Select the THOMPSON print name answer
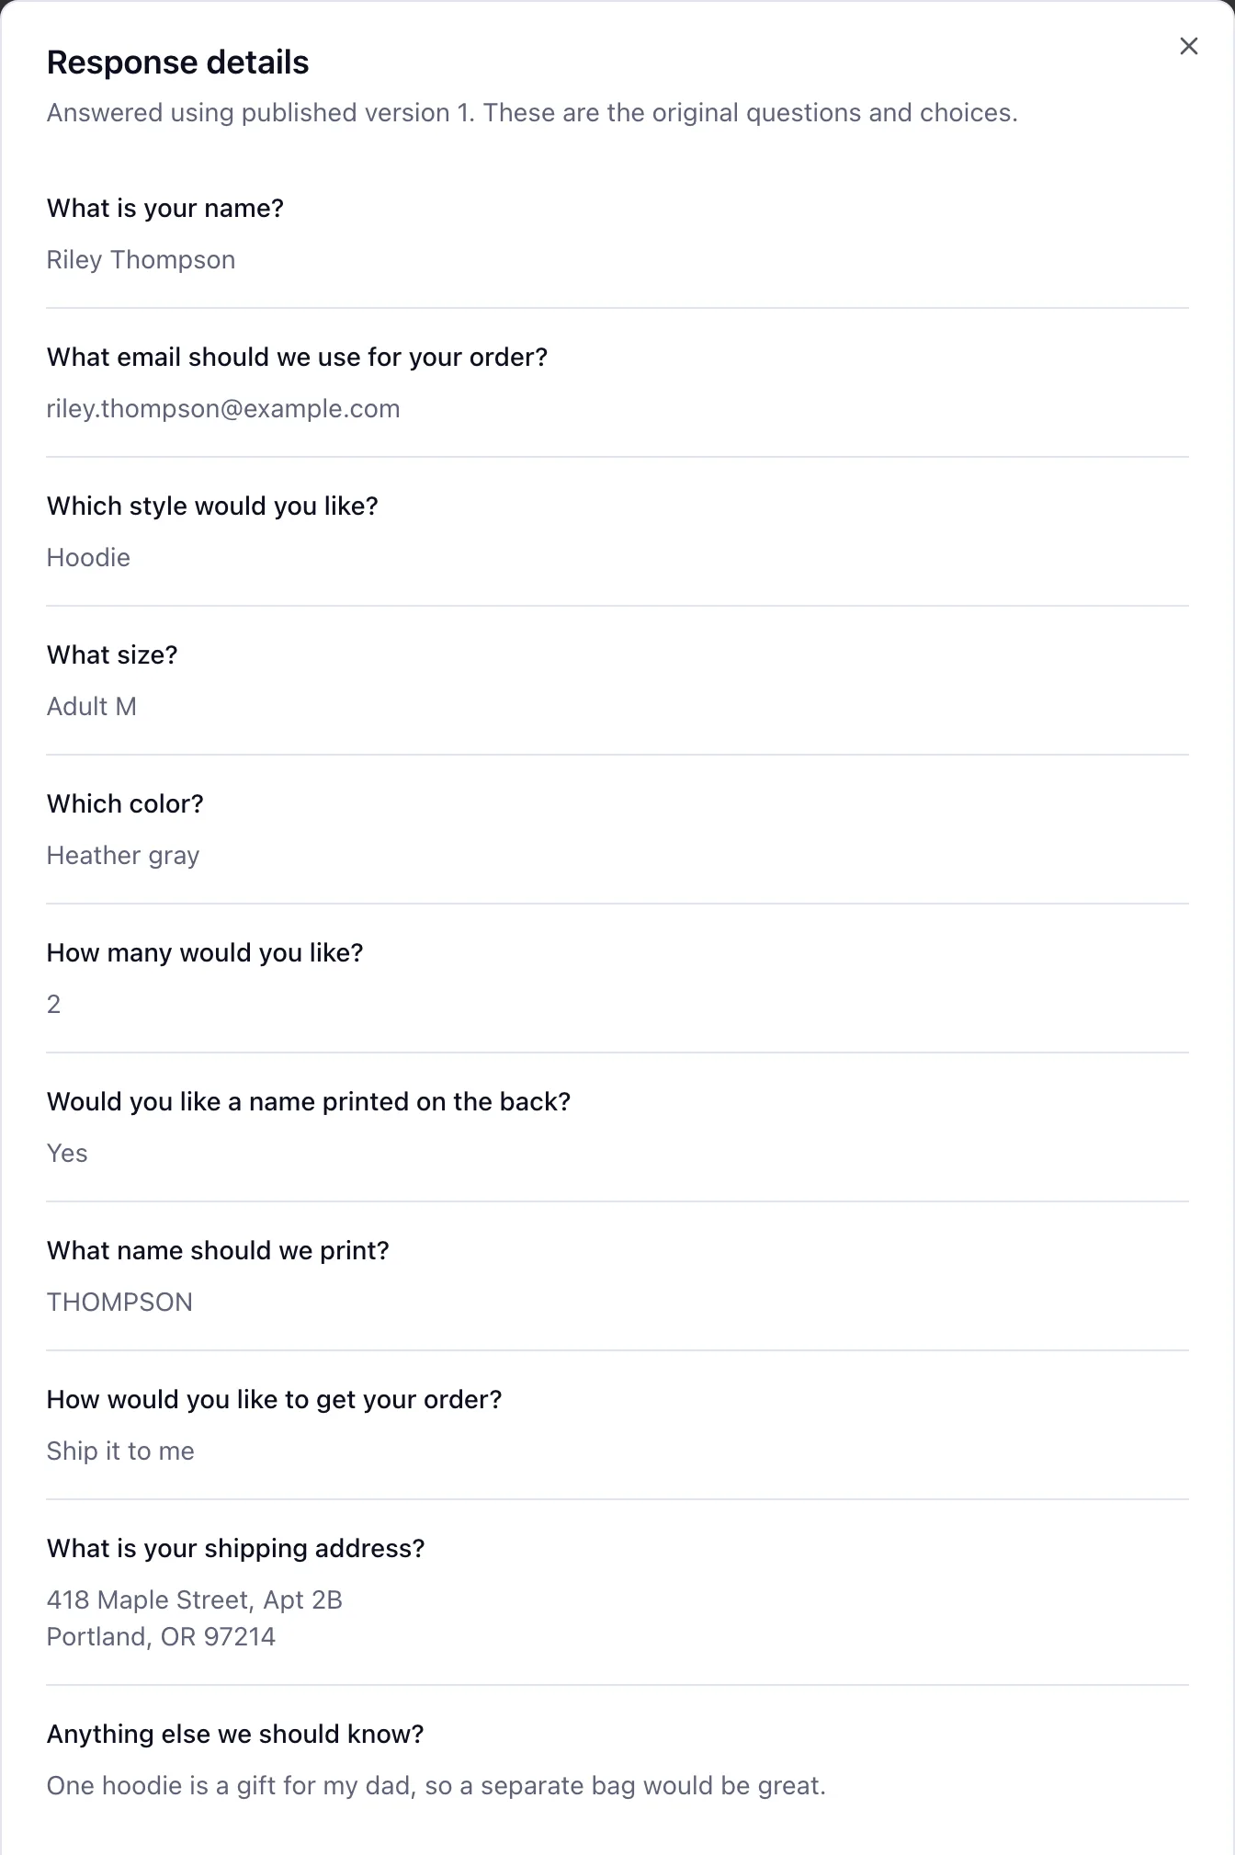The image size is (1235, 1855). point(119,1303)
